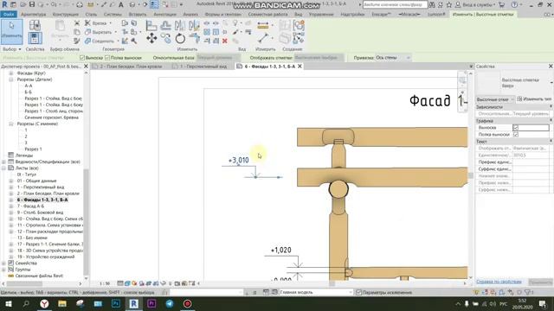The image size is (554, 311).
Task: Click the +1,020 elevation mark text
Action: click(280, 250)
